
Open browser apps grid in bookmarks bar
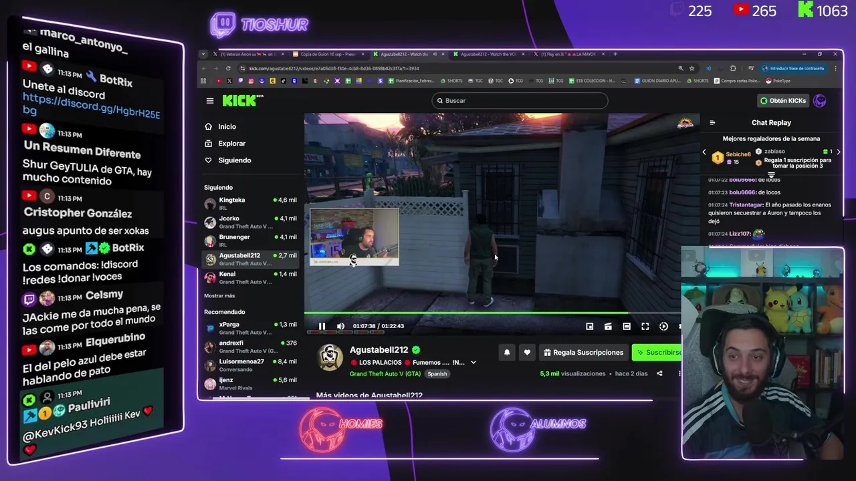point(203,81)
